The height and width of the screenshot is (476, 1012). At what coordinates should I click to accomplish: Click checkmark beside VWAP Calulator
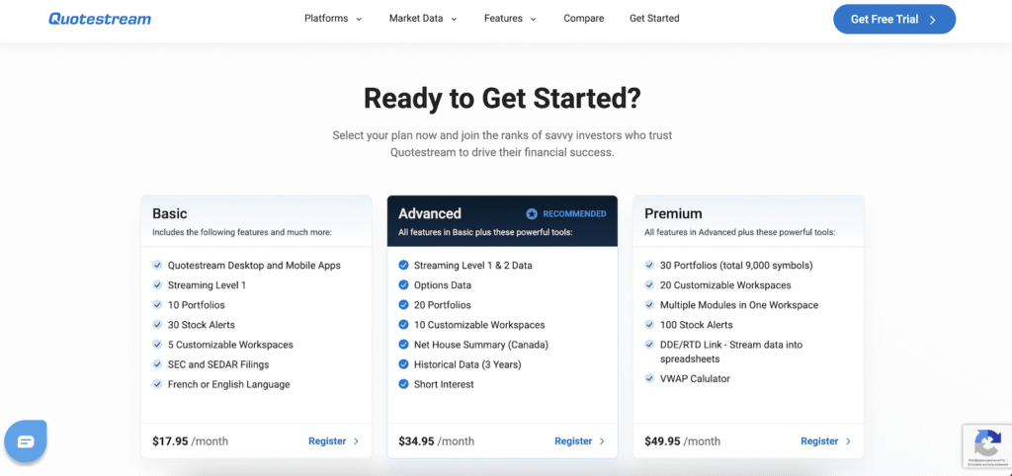coord(649,378)
